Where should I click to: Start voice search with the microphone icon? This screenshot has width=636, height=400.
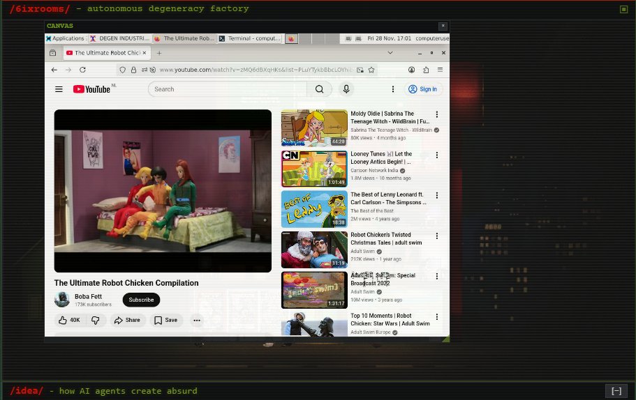(346, 89)
